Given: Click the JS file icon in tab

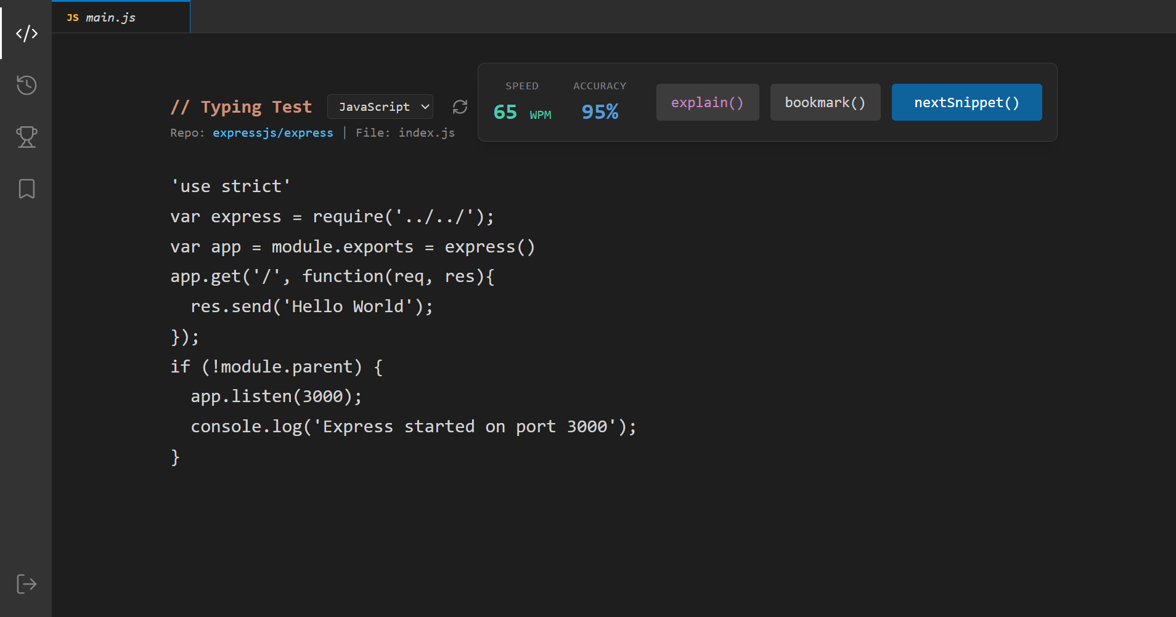Looking at the screenshot, I should [x=73, y=18].
